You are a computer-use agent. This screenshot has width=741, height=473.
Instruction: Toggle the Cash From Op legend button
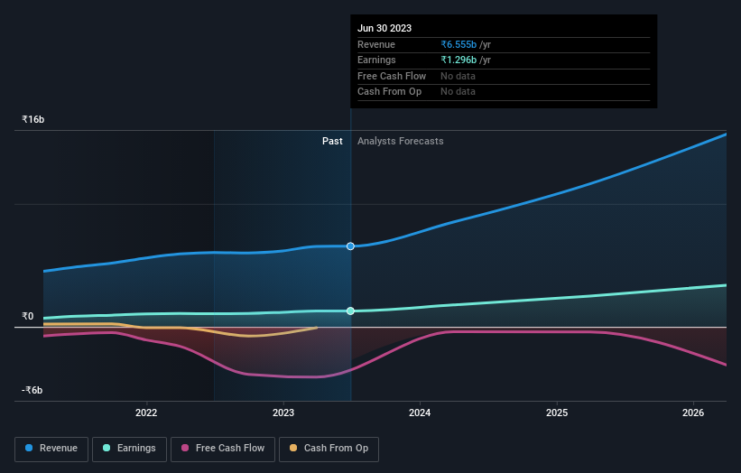(329, 449)
